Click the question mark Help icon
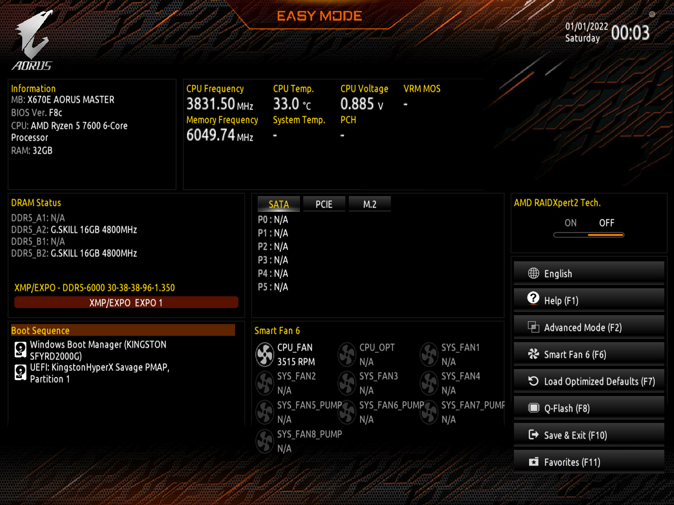The image size is (674, 505). (x=533, y=298)
